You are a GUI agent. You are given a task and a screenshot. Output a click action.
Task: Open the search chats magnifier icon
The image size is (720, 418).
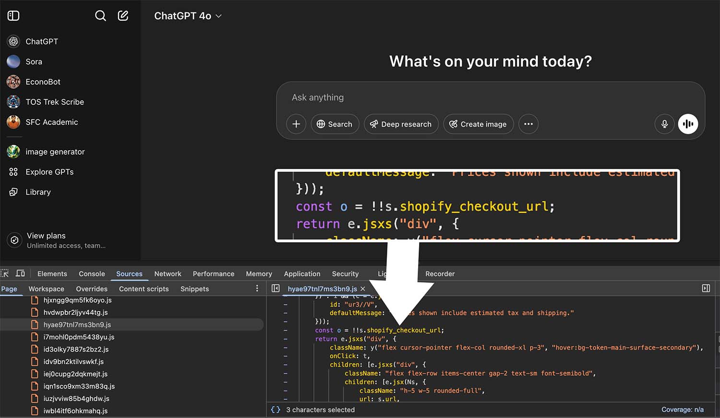[x=100, y=16]
